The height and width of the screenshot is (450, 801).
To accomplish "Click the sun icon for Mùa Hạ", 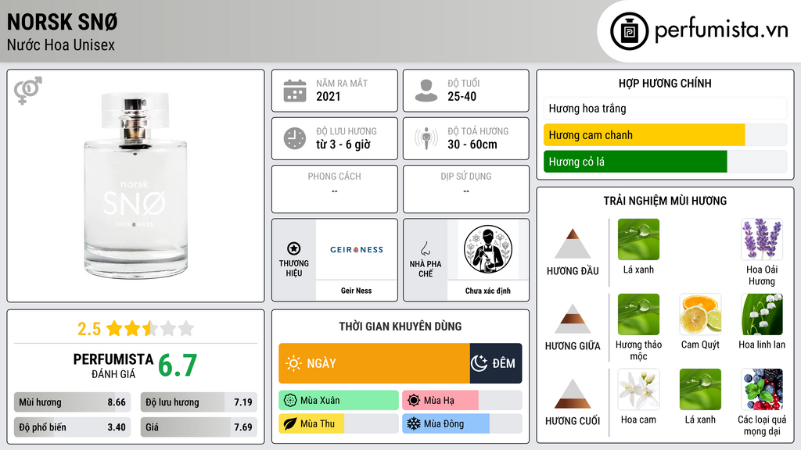I will tap(414, 401).
